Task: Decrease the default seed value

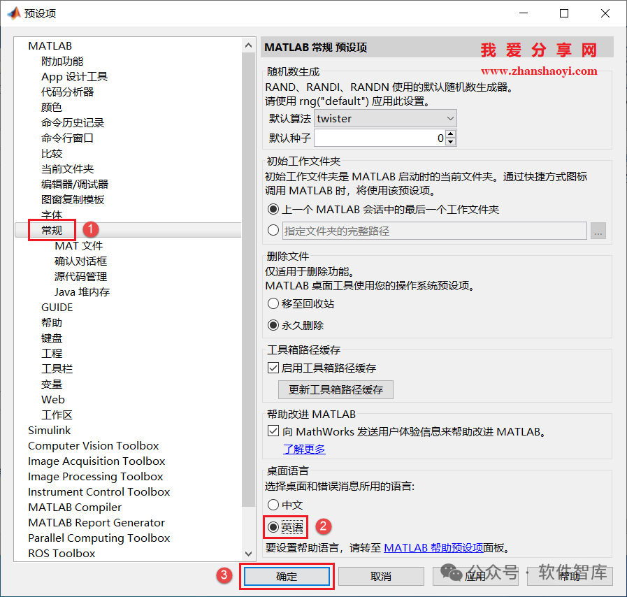Action: click(x=451, y=141)
